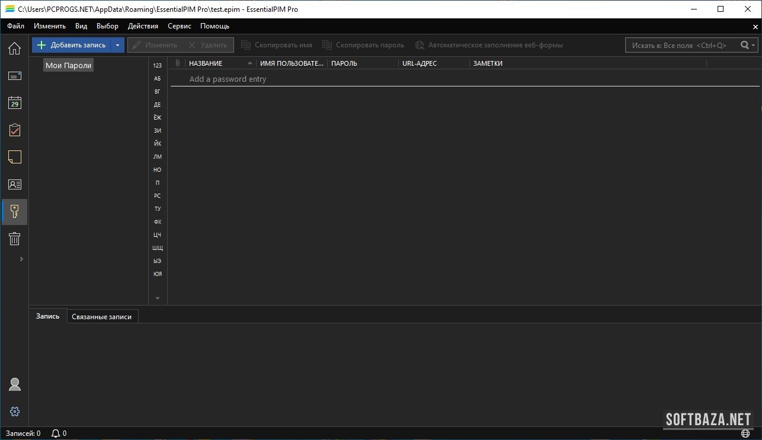The width and height of the screenshot is (762, 440).
Task: Open the Home section in sidebar
Action: [14, 49]
